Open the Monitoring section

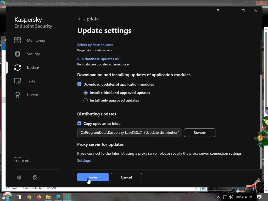coord(36,40)
